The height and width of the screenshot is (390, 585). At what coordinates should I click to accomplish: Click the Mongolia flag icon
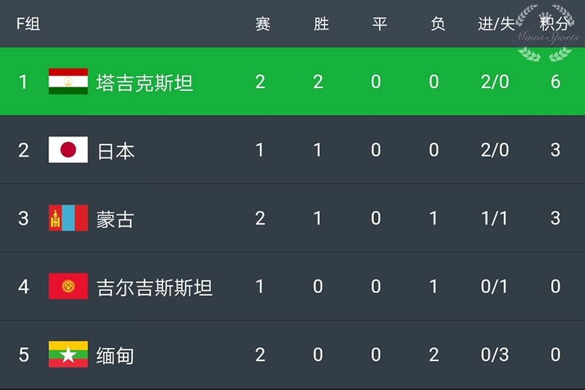pyautogui.click(x=68, y=218)
